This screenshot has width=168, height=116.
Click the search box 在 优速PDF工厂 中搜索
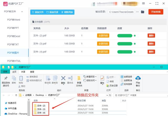[x=140, y=95]
